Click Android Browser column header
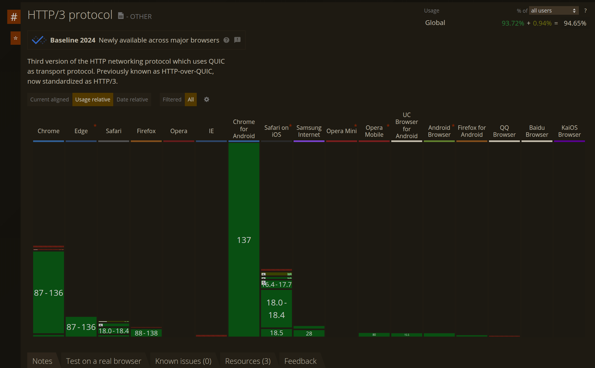 [439, 131]
